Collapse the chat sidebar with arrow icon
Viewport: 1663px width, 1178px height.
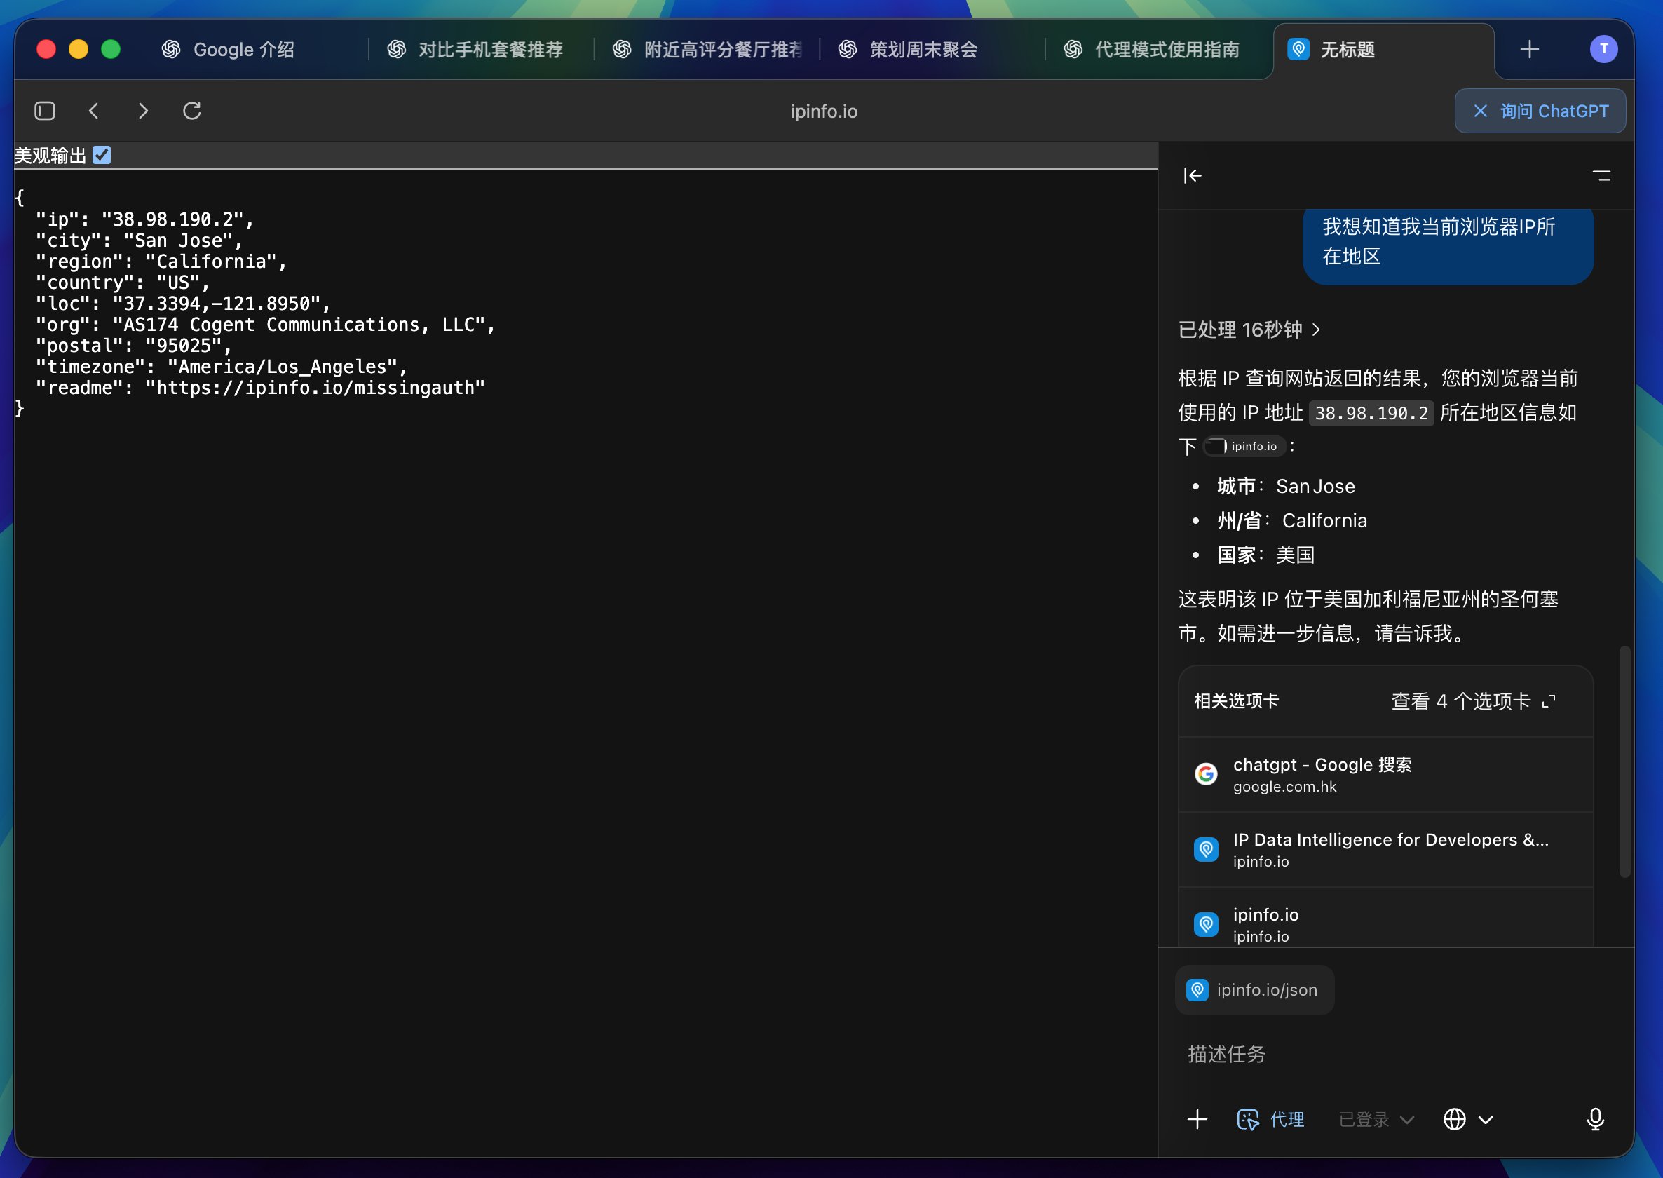[1193, 175]
